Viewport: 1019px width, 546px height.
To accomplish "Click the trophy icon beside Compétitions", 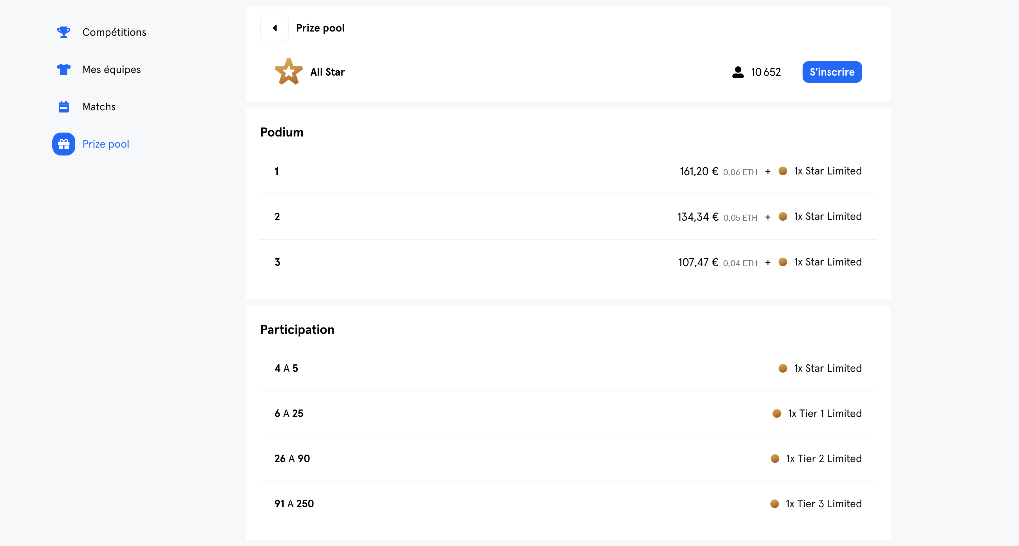I will [64, 32].
